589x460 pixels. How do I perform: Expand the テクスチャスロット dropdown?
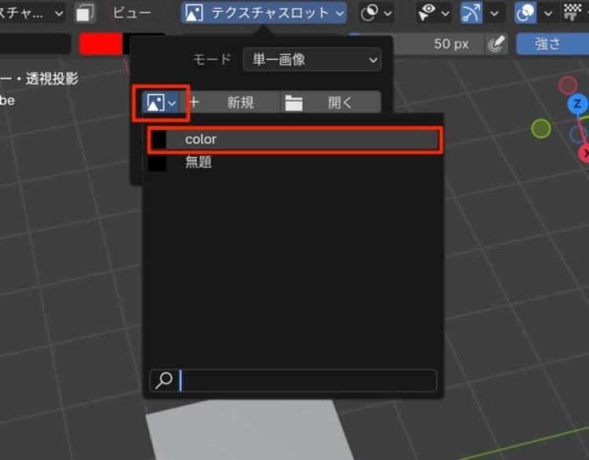[264, 13]
